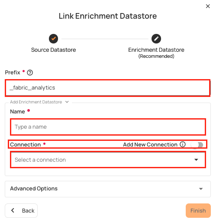Click the Prefix field containing _fabric_analytics

[x=107, y=88]
